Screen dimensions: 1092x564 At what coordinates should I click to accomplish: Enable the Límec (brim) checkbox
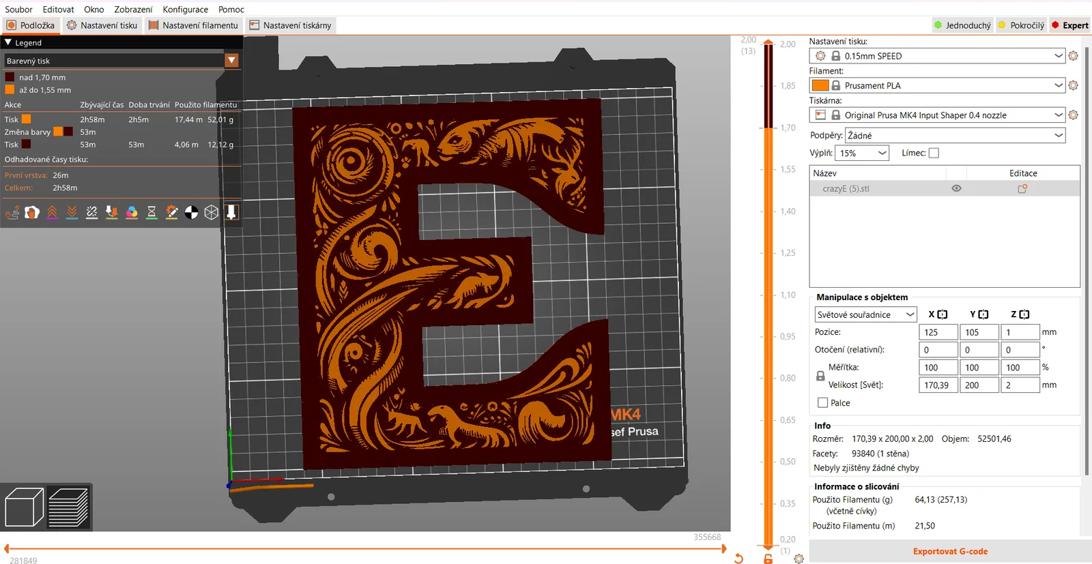(934, 153)
